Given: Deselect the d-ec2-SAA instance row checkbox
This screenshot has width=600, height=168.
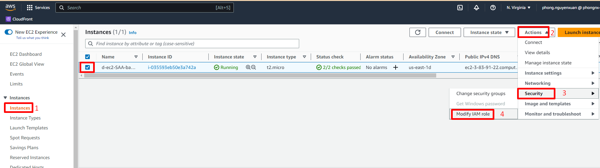Looking at the screenshot, I should click(x=88, y=67).
